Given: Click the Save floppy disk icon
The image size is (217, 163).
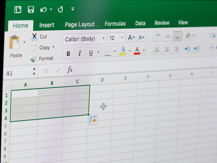Looking at the screenshot, I should (31, 10).
